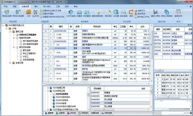This screenshot has height=116, width=193.
Task: Click the main table vertical scrollbar
Action: [x=152, y=44]
